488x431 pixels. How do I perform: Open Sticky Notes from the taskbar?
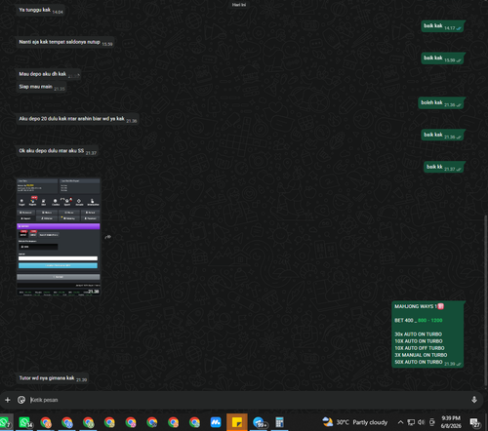[x=237, y=422]
